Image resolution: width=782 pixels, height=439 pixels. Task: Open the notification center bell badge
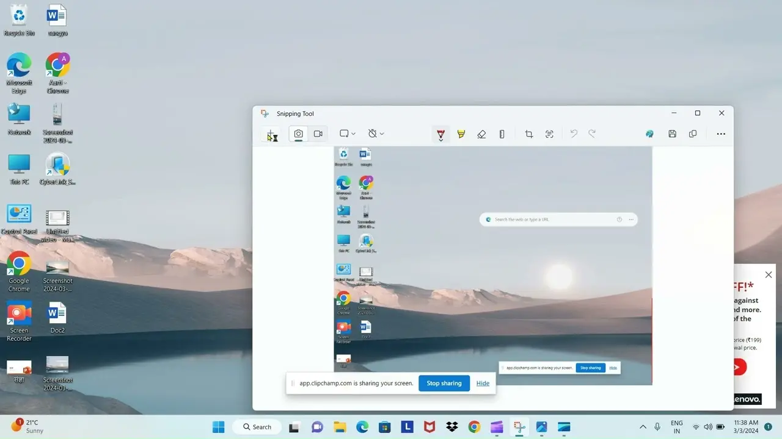click(768, 427)
